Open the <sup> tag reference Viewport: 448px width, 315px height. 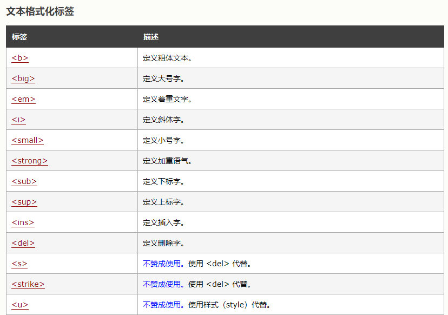pos(24,202)
